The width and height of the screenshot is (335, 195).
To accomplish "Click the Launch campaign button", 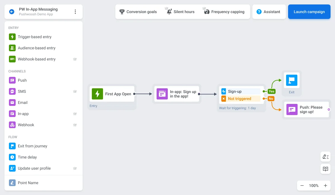I will 309,12.
